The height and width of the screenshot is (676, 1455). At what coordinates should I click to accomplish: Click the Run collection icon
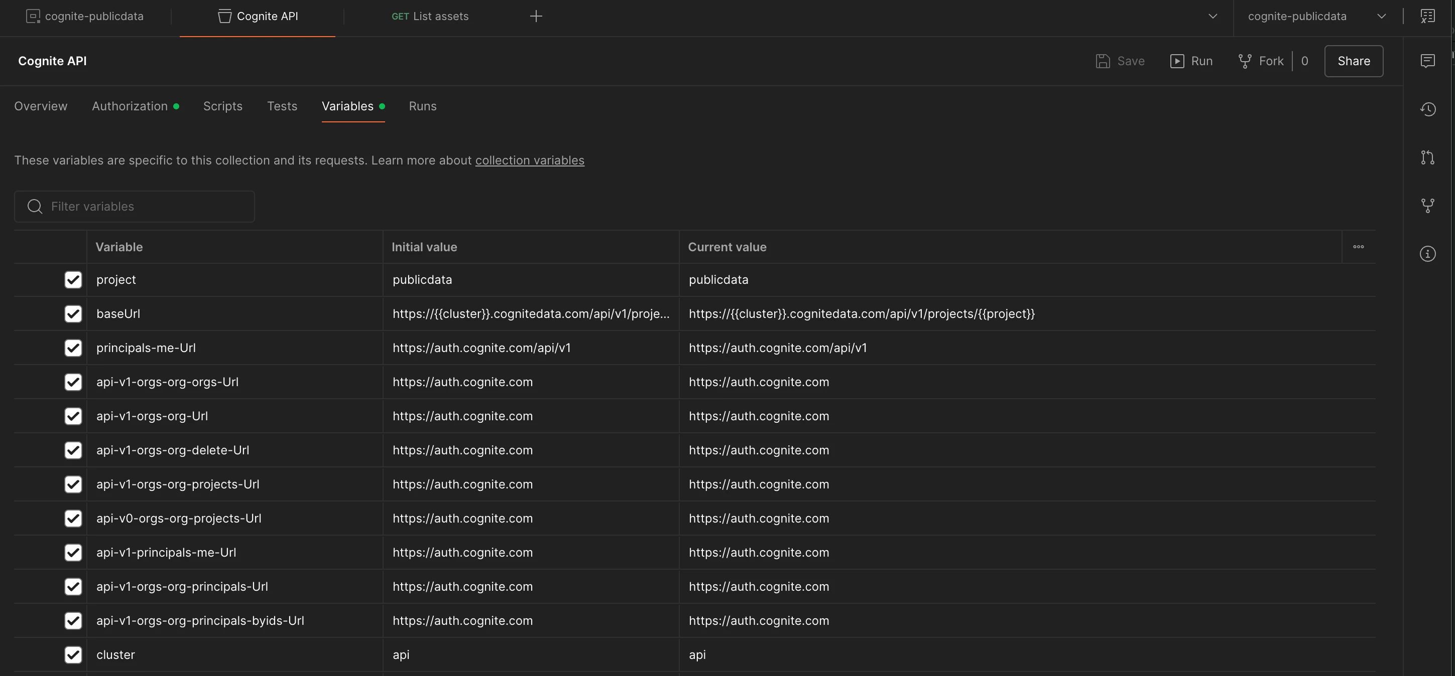[x=1177, y=61]
